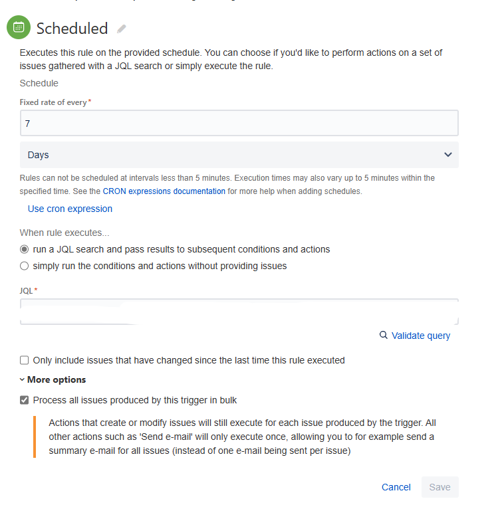Enable Only include issues that have changed checkbox
498x509 pixels.
pyautogui.click(x=24, y=360)
